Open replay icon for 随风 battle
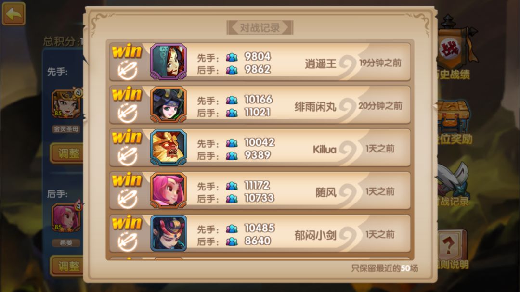This screenshot has height=292, width=520. point(128,199)
